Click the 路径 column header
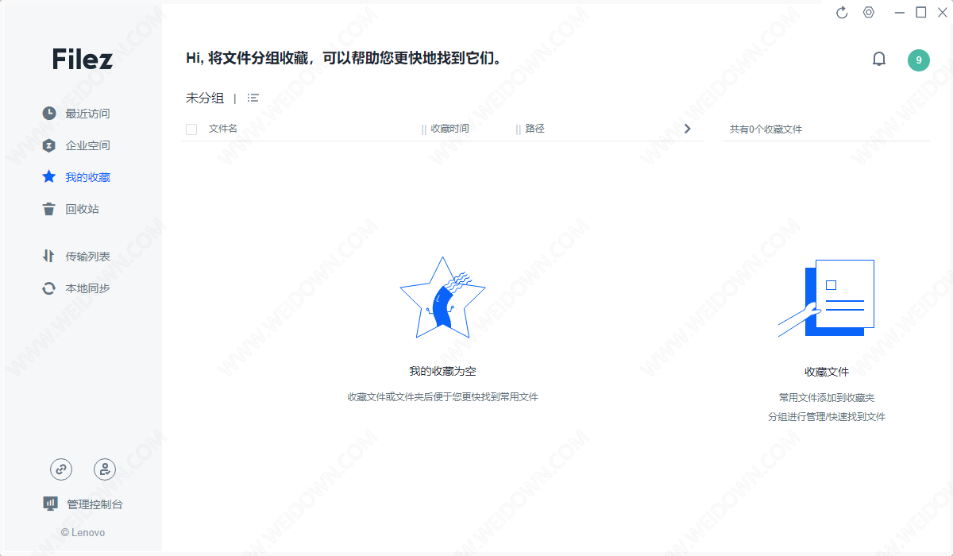 tap(534, 129)
